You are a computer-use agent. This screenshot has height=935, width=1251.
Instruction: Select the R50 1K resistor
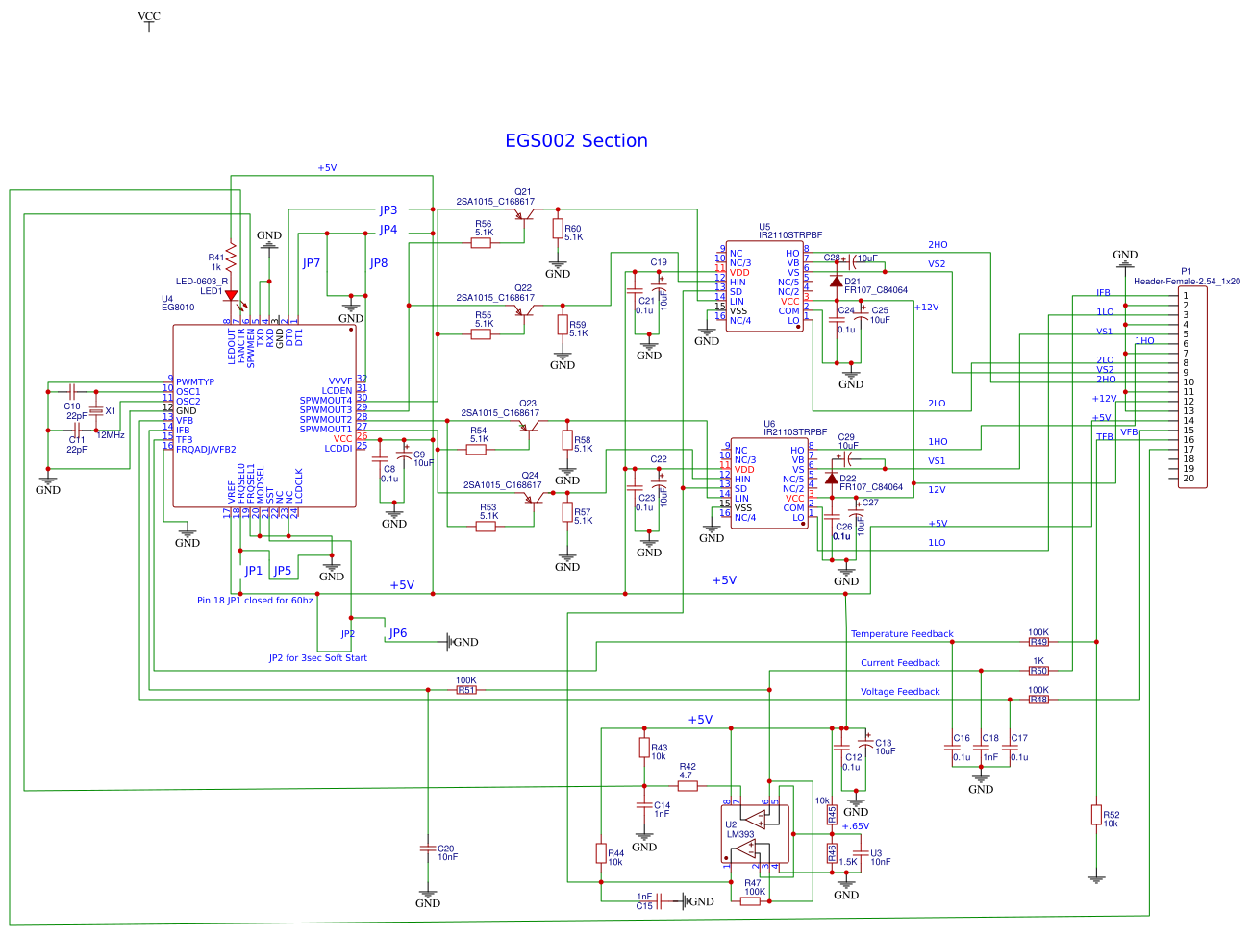[1038, 671]
